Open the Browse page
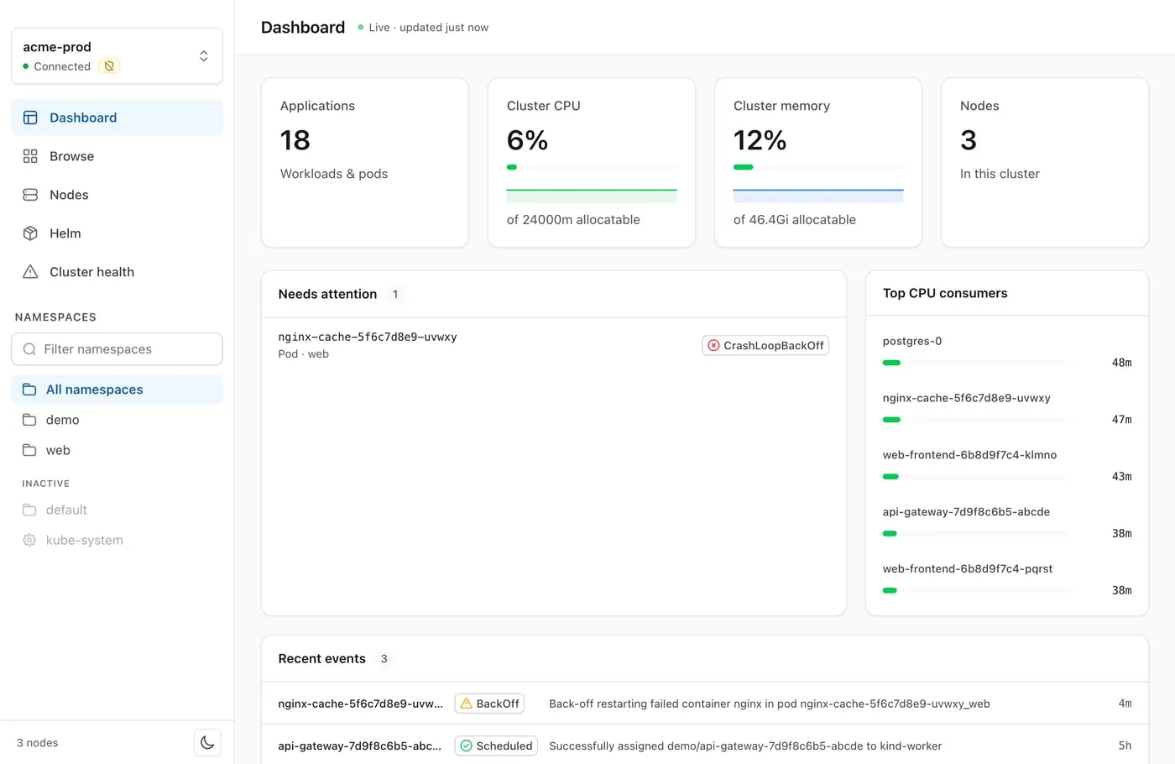 click(117, 156)
